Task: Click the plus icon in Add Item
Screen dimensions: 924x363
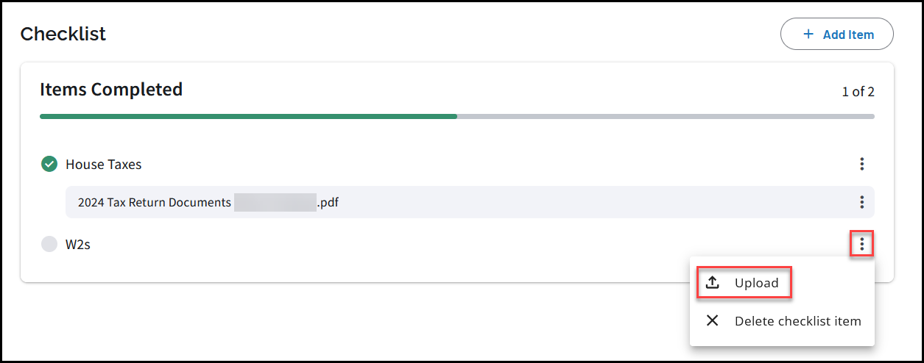Action: click(808, 35)
